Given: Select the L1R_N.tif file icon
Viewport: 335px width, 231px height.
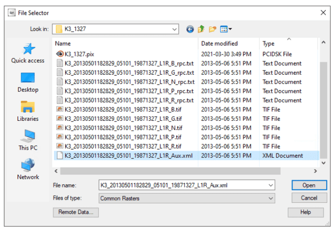Looking at the screenshot, I should pyautogui.click(x=60, y=127).
